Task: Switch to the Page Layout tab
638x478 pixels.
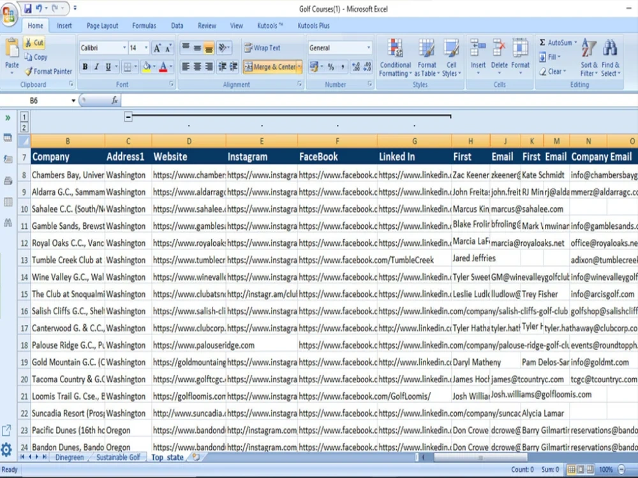Action: click(x=102, y=25)
